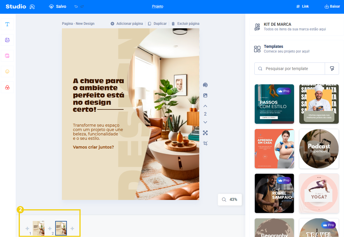Click the Salvo status text
Viewport: 344px width, 237px height.
[x=61, y=7]
